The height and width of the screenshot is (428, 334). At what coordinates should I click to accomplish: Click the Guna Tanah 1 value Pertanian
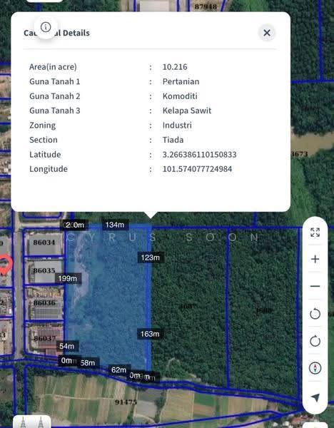coord(181,81)
